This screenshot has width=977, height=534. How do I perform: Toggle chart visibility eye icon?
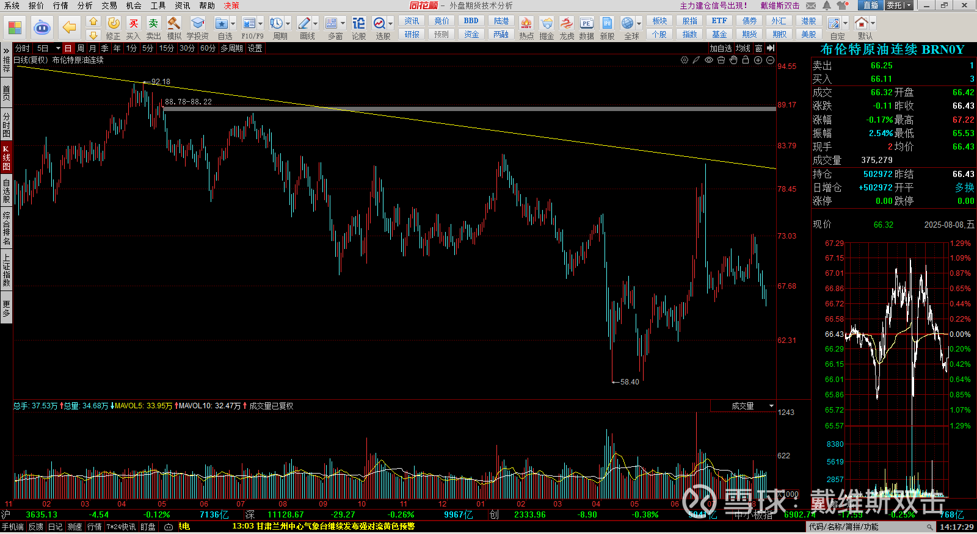pyautogui.click(x=709, y=60)
